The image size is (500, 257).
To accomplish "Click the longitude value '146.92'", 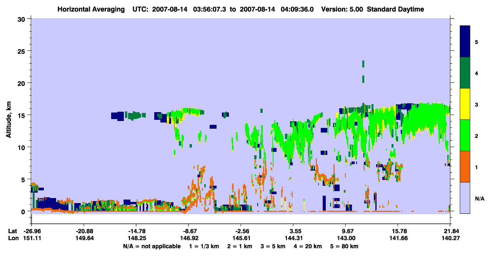I will [188, 238].
